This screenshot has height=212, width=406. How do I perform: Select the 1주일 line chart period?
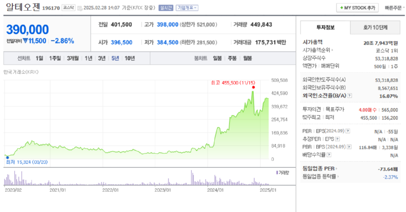tap(55, 58)
